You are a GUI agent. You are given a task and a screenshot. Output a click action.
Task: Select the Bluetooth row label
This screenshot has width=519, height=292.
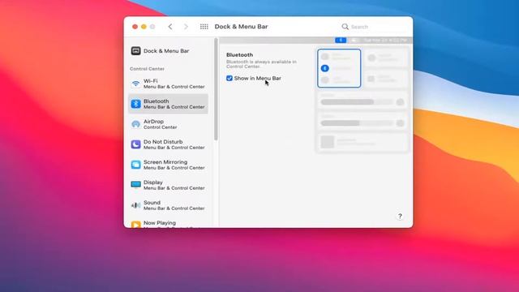coord(157,101)
